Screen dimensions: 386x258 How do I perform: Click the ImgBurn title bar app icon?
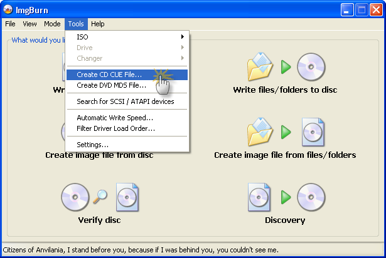click(x=8, y=9)
